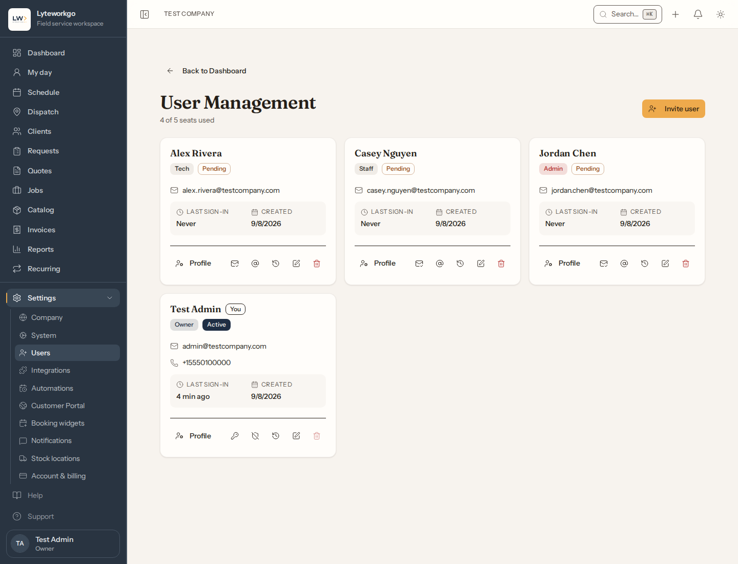This screenshot has height=564, width=738.
Task: Delete Jordan Chen with trash icon
Action: (x=686, y=264)
